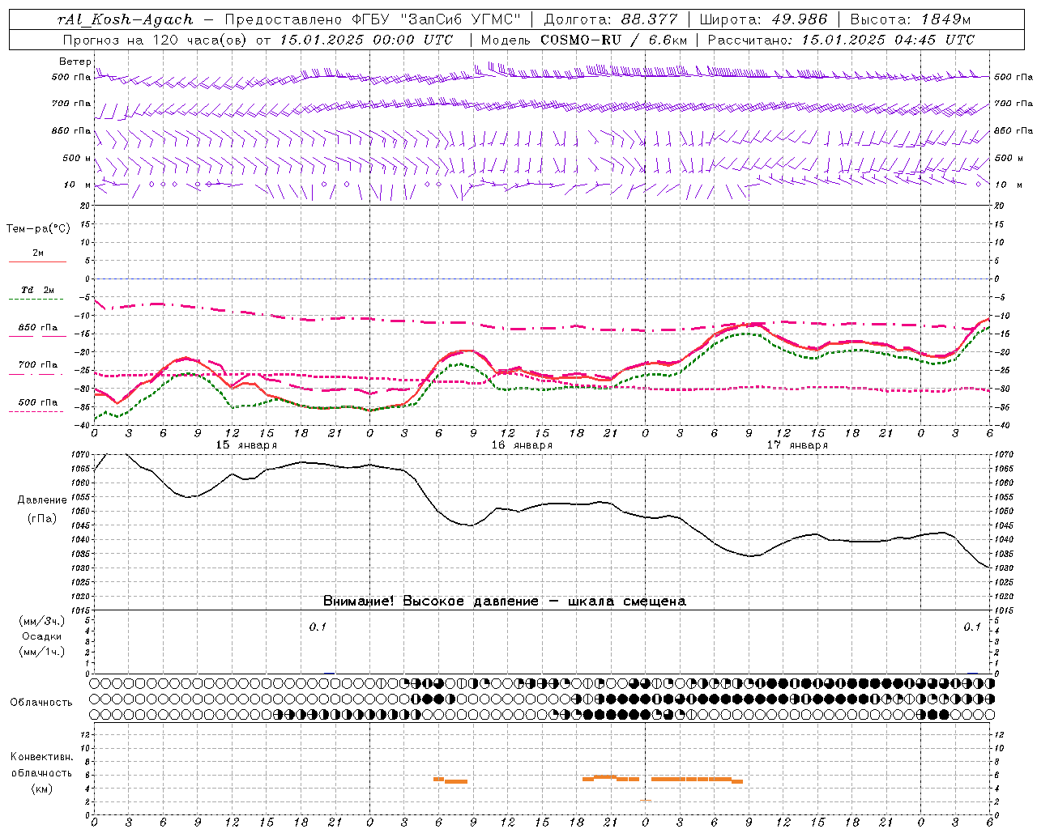This screenshot has width=1037, height=829.
Task: Click the date label 16 января
Action: [x=522, y=445]
